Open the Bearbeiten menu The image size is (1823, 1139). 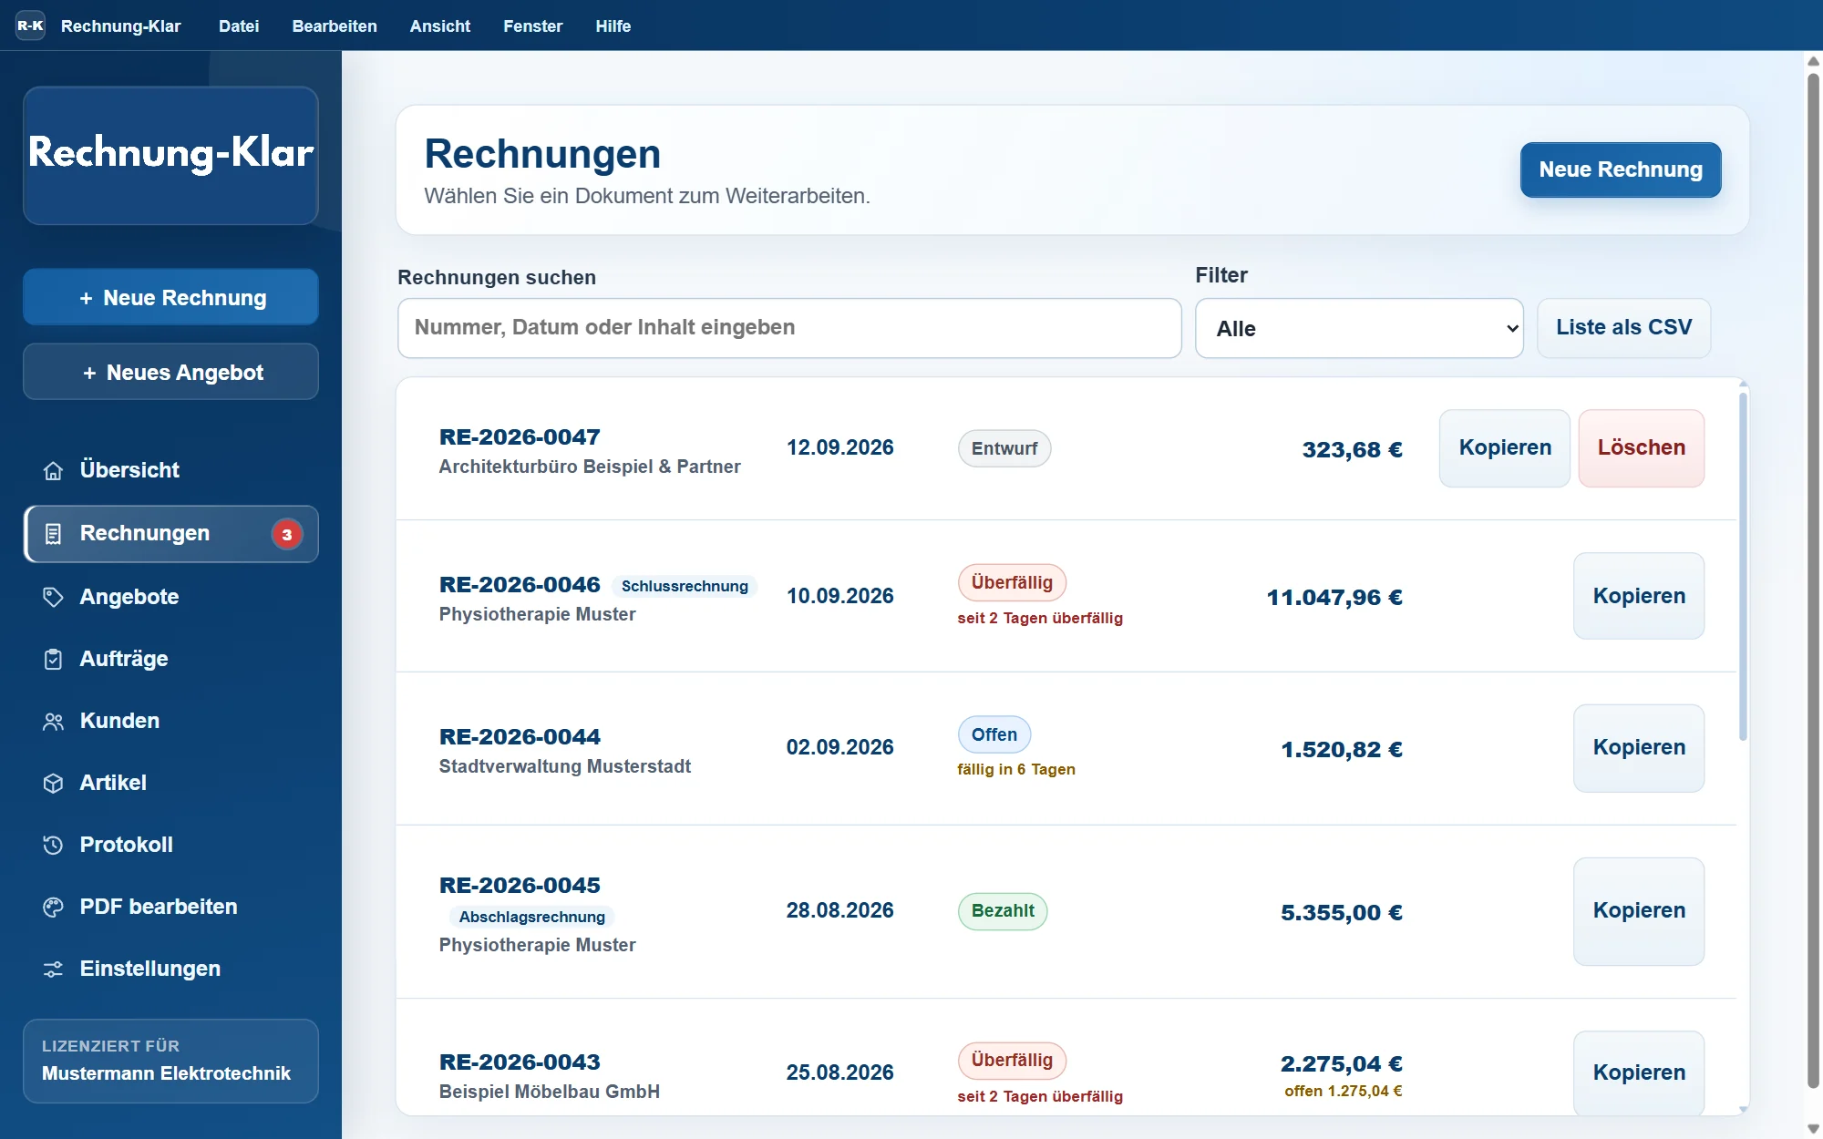click(x=335, y=26)
